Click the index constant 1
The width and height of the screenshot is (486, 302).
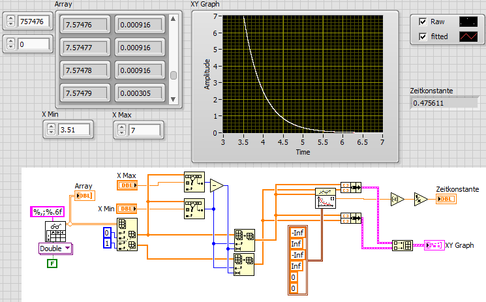[x=106, y=243]
